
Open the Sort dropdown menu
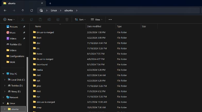coord(80,20)
